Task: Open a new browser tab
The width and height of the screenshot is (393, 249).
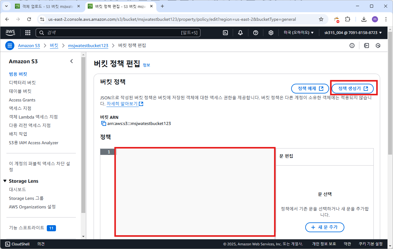Action: click(x=162, y=6)
